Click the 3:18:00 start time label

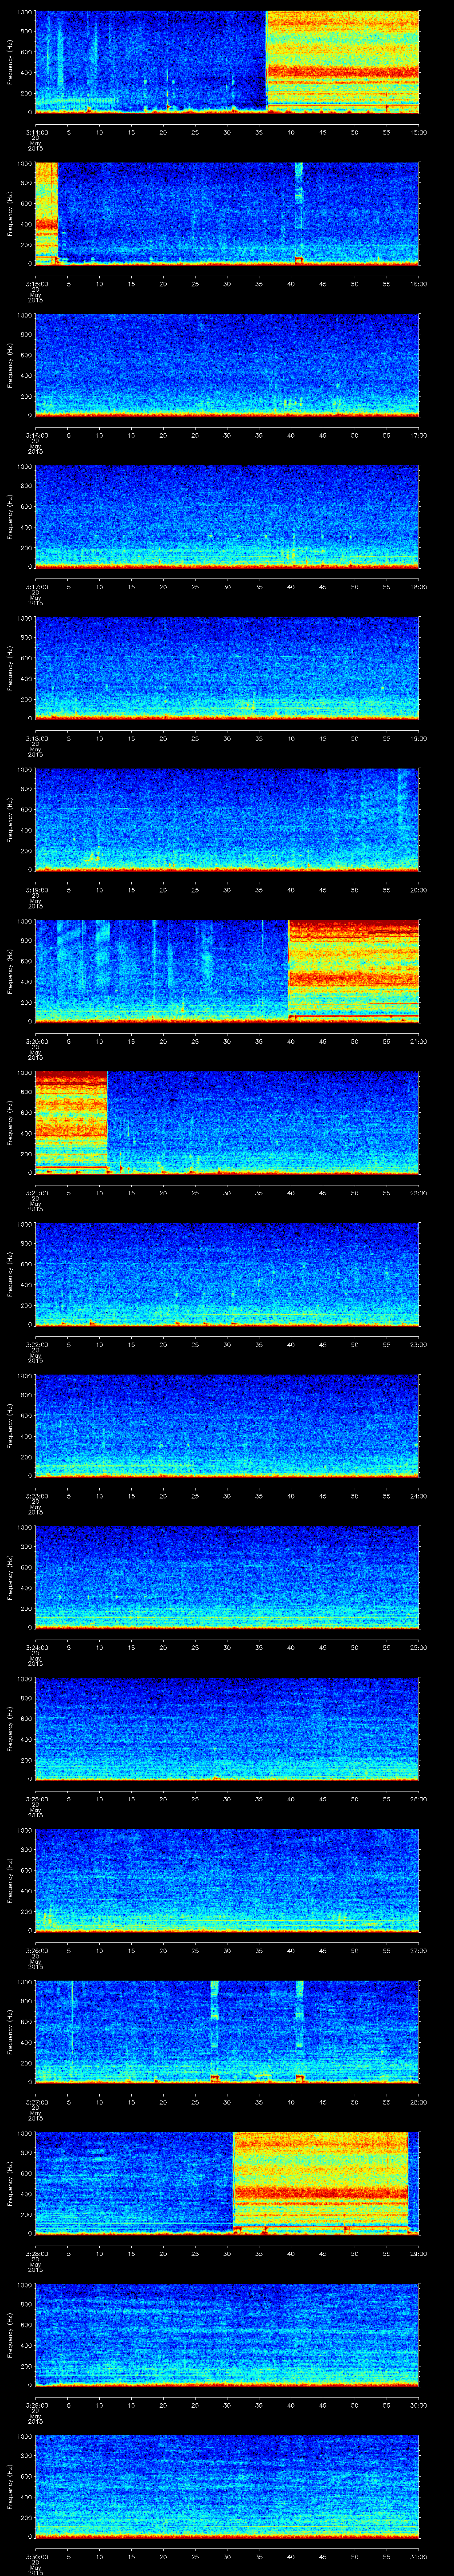[x=36, y=738]
